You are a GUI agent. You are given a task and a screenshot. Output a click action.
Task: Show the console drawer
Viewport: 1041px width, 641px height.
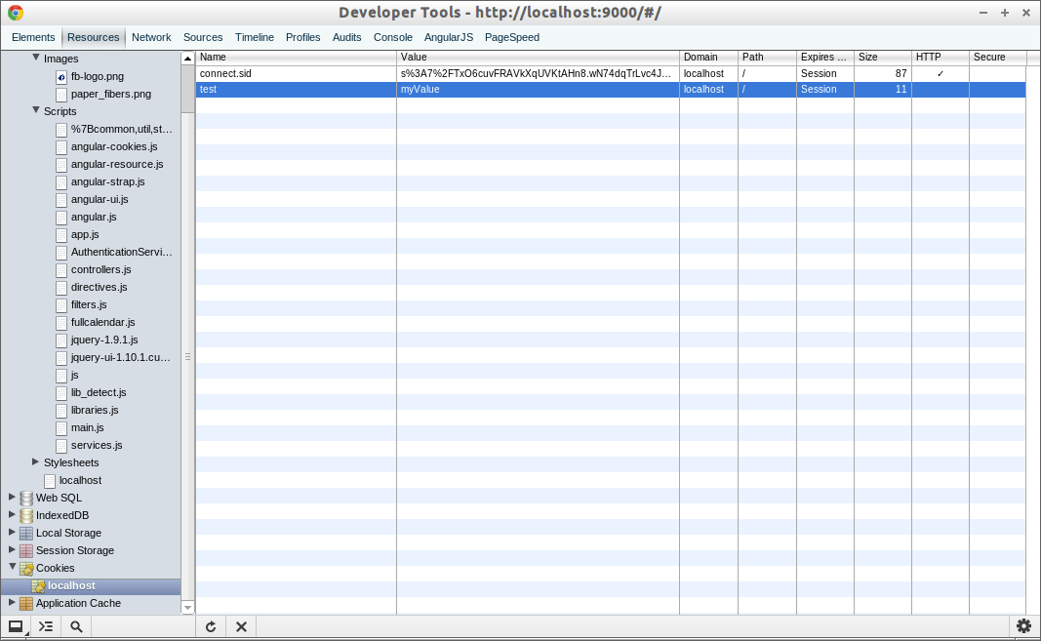coord(46,626)
